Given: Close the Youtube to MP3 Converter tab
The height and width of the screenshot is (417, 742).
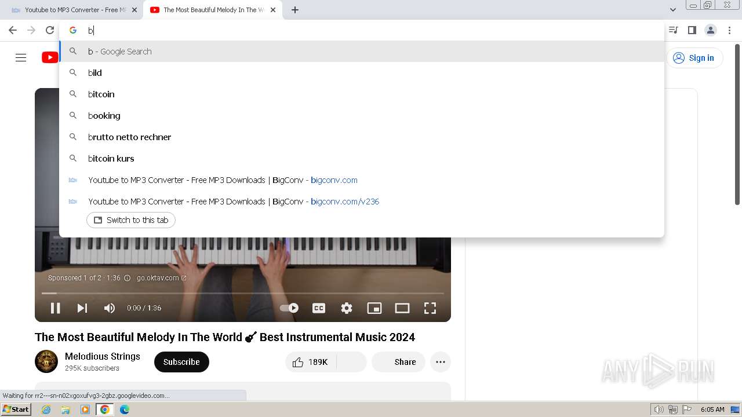Looking at the screenshot, I should (x=134, y=10).
